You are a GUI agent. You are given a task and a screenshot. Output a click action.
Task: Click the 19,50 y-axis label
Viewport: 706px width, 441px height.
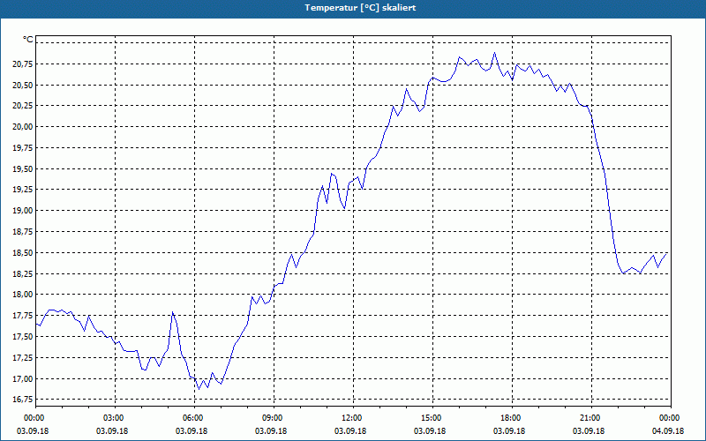(x=22, y=169)
